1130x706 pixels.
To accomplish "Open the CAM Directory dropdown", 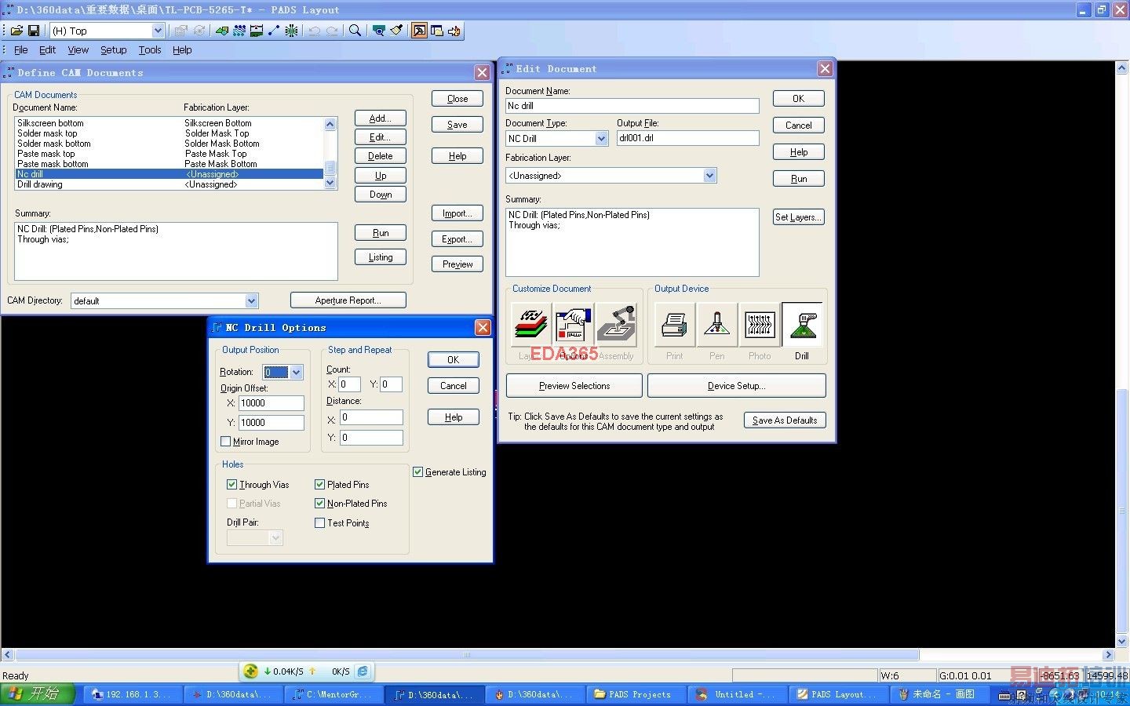I will tap(251, 301).
